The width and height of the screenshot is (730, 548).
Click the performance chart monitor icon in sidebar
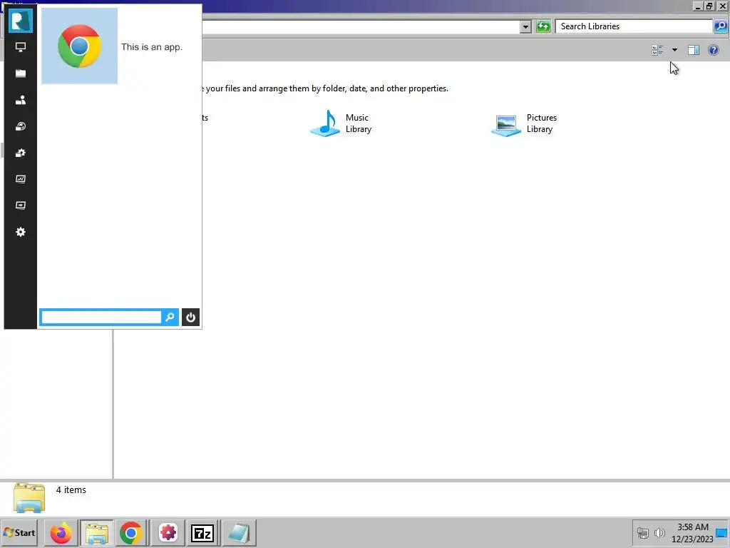pos(21,179)
